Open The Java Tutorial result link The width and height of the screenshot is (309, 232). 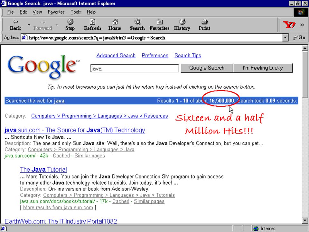point(43,169)
